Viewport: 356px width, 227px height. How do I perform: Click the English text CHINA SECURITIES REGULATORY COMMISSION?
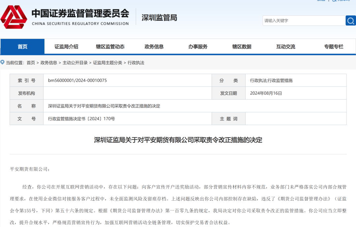point(80,24)
